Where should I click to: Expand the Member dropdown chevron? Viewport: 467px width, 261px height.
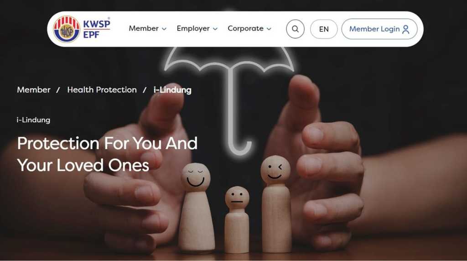click(164, 29)
